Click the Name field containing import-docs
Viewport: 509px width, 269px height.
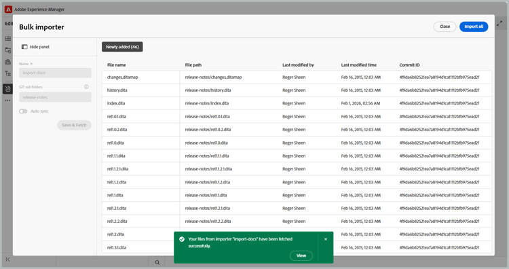(55, 73)
